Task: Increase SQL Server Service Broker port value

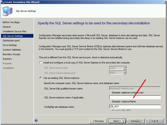Action: click(x=125, y=72)
